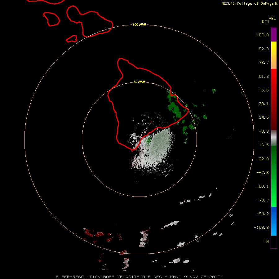Click the 30.1 legend value
This screenshot has height=279, width=279.
coord(264,104)
